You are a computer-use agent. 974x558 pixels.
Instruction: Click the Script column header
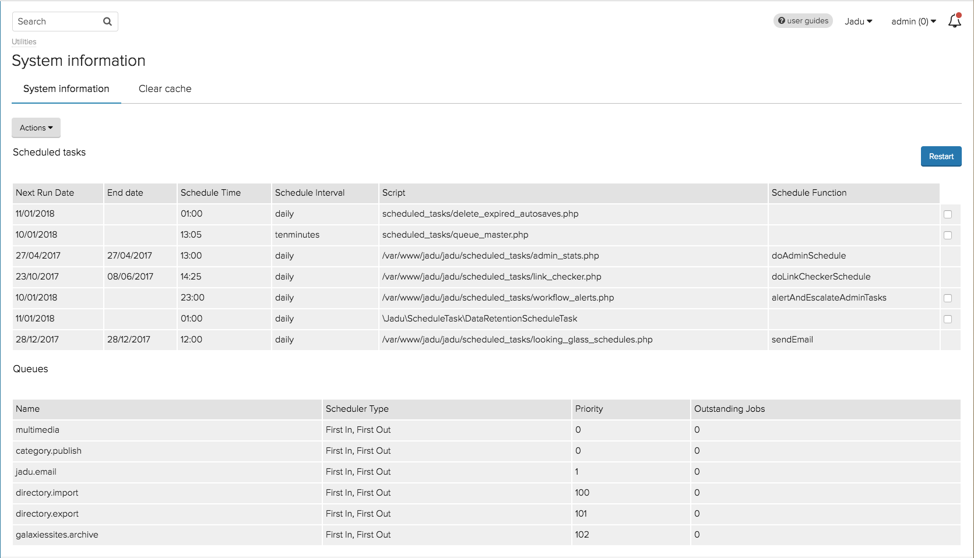coord(394,193)
